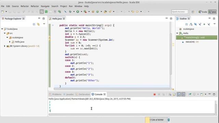Click the Debug bug toolbar icon
219x123 pixels.
(70, 12)
